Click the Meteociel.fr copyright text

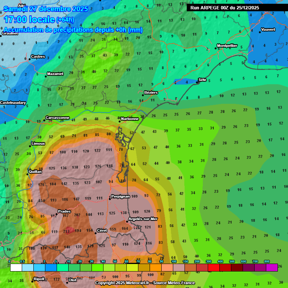pyautogui.click(x=144, y=283)
